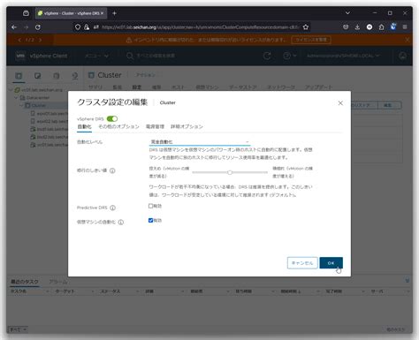The image size is (419, 340).
Task: Click the site security lock icon
Action: pyautogui.click(x=87, y=27)
